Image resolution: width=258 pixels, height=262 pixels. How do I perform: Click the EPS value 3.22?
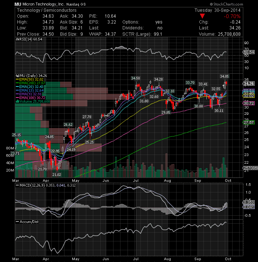112,22
